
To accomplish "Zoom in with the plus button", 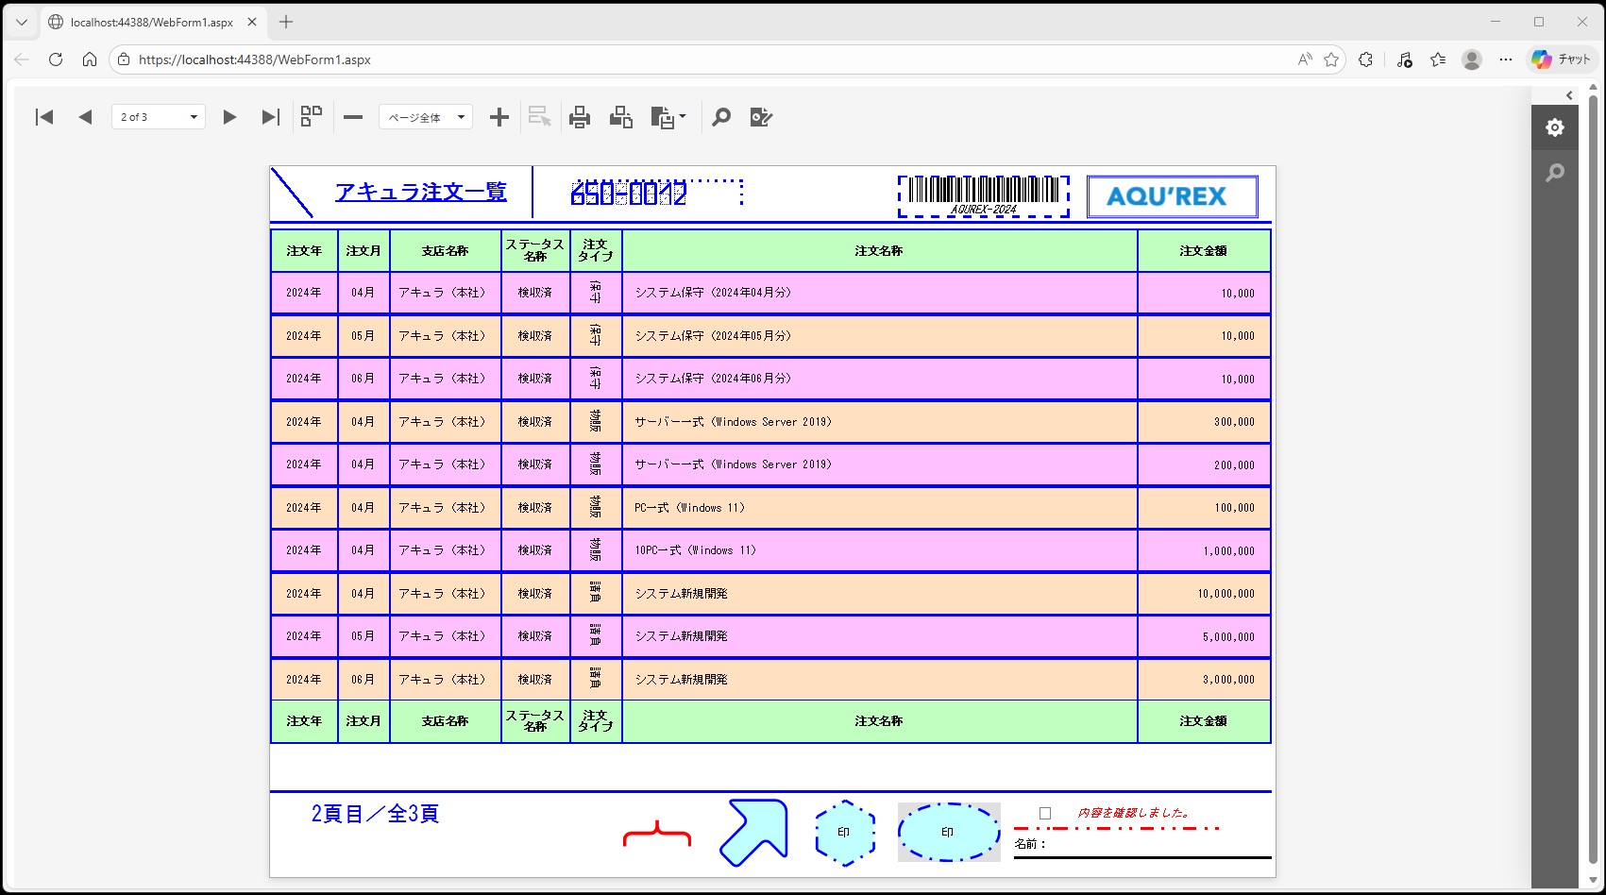I will click(499, 117).
